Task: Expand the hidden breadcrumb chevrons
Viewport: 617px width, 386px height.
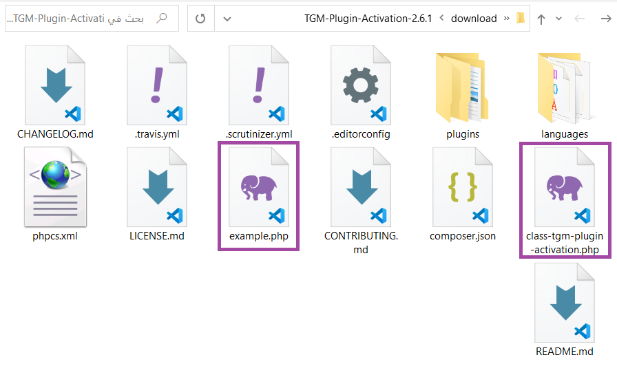Action: pos(507,18)
